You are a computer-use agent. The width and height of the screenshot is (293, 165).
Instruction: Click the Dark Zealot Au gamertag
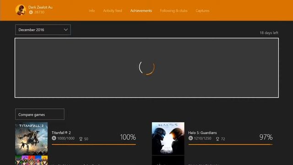pyautogui.click(x=40, y=7)
